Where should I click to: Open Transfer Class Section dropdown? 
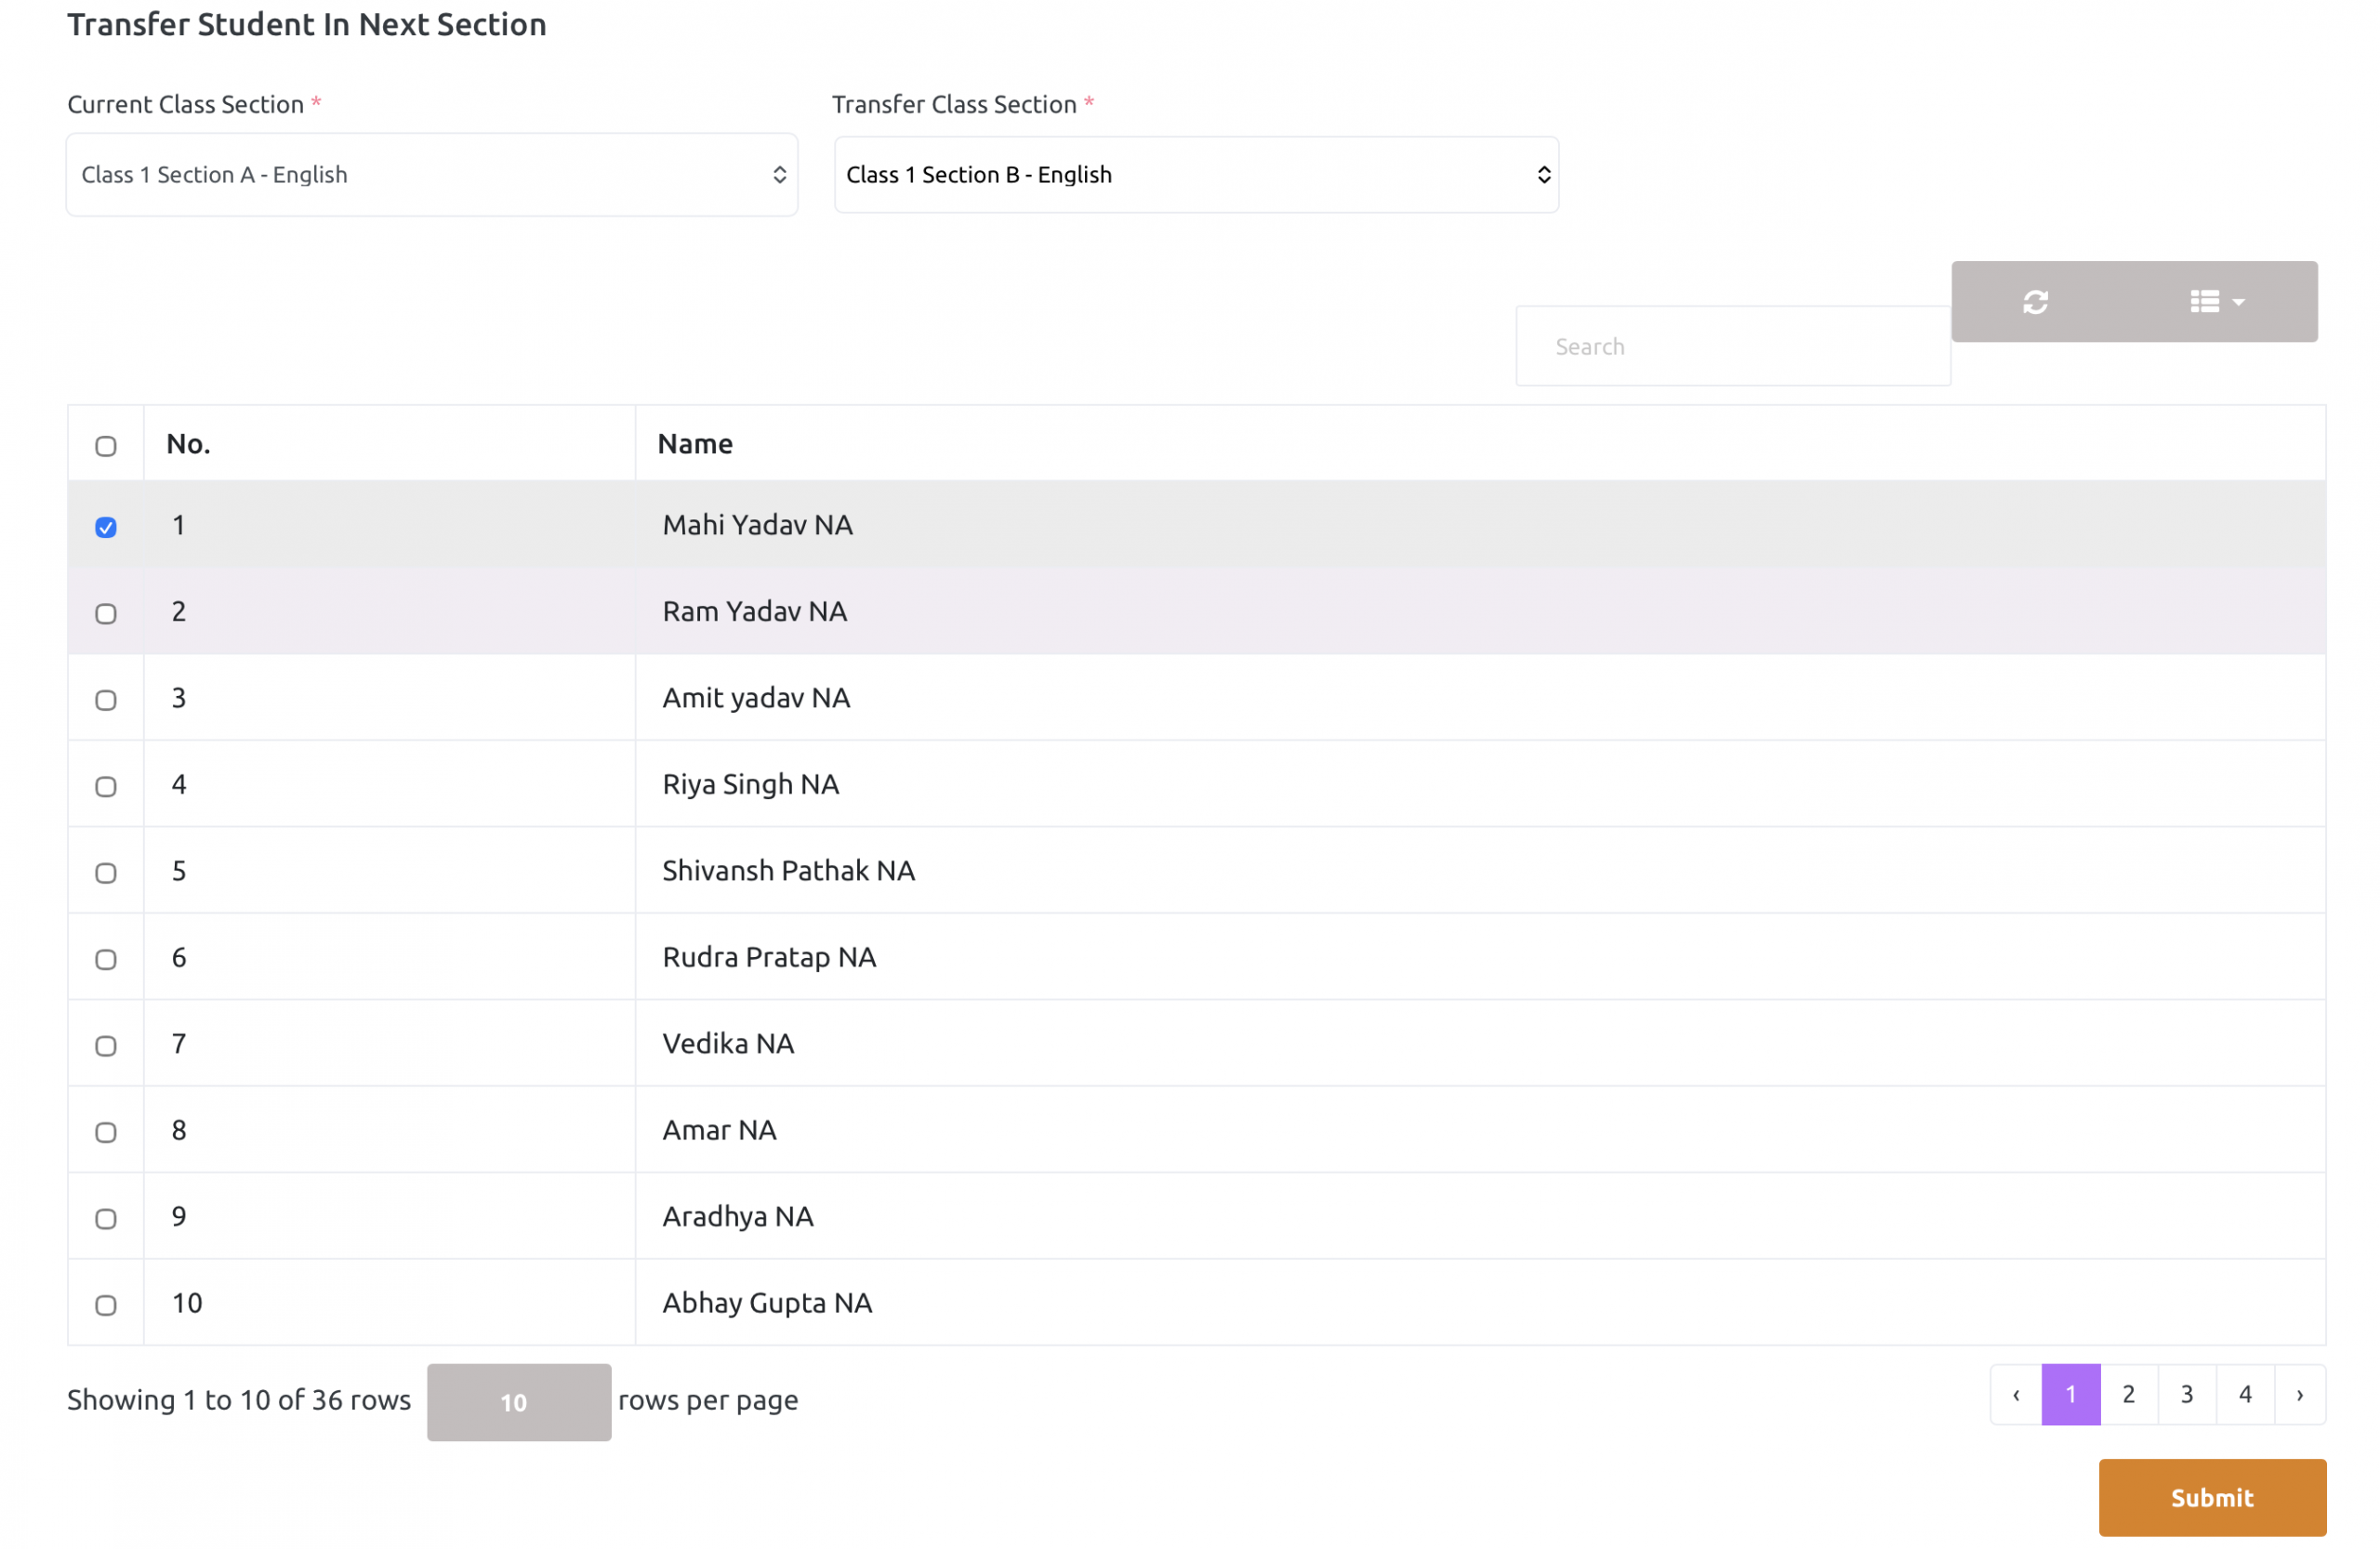1196,175
